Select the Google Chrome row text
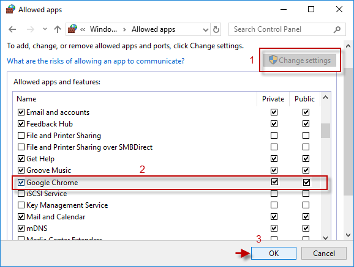 (52, 183)
